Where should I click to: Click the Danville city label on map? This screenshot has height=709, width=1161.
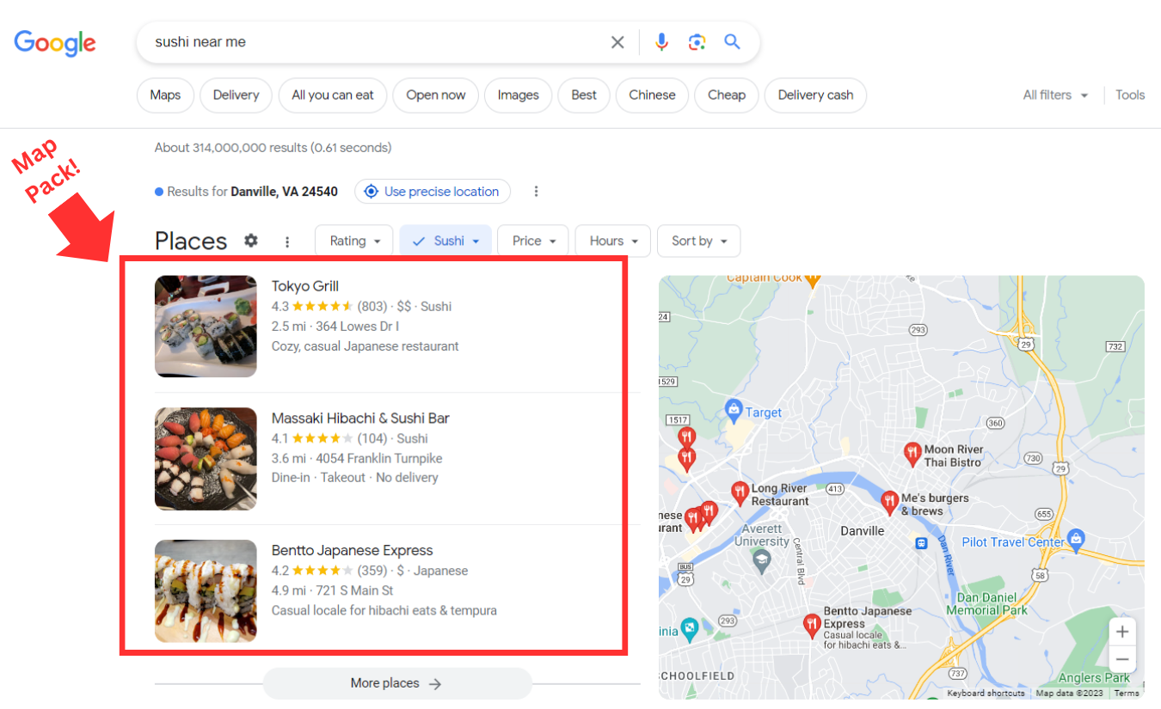[x=863, y=531]
